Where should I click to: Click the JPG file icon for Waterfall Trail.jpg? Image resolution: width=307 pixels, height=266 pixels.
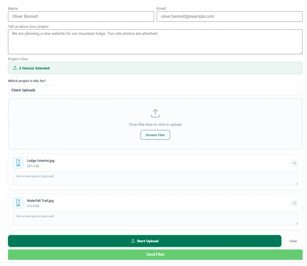click(x=18, y=203)
